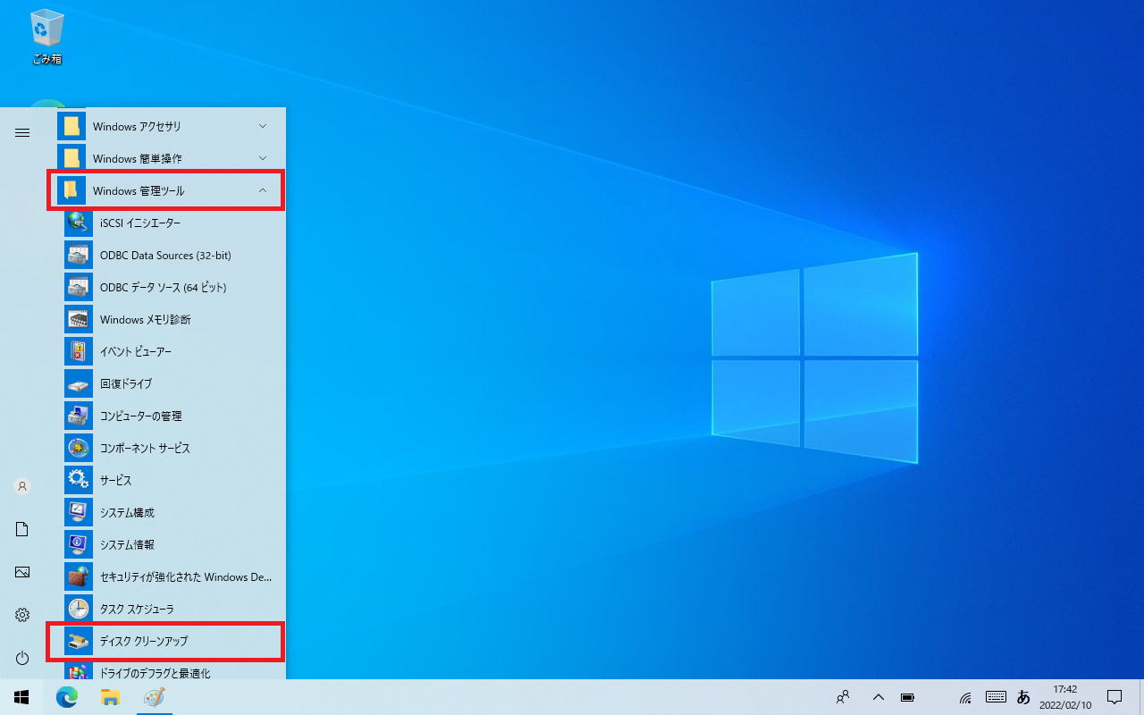Select ODBC Data Sources (32-bit) text
The height and width of the screenshot is (715, 1144).
click(165, 255)
